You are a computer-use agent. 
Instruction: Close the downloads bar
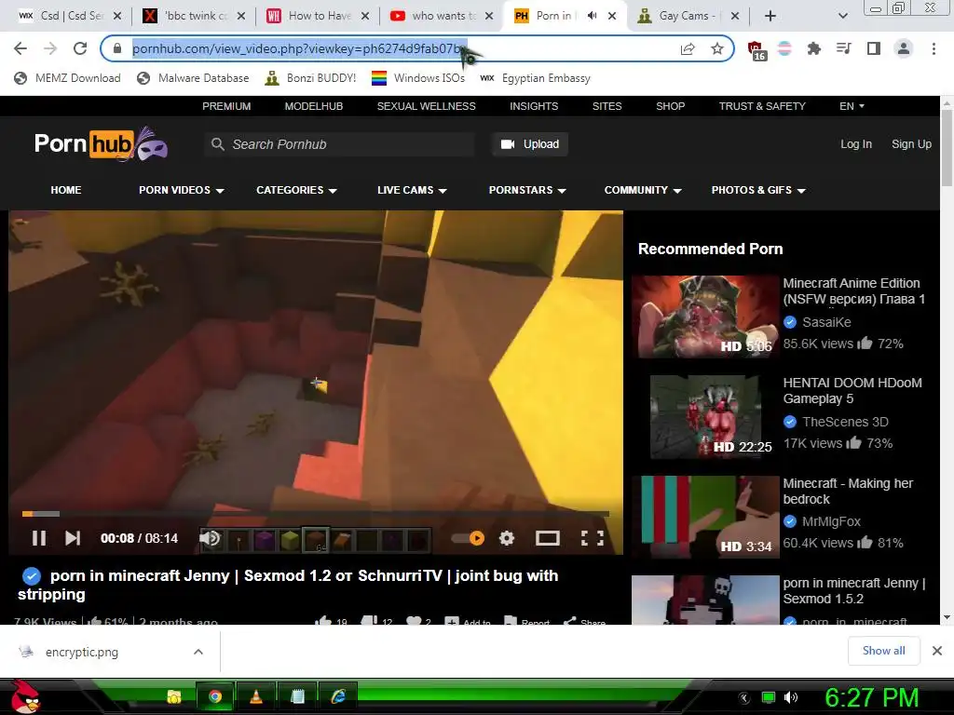[937, 651]
